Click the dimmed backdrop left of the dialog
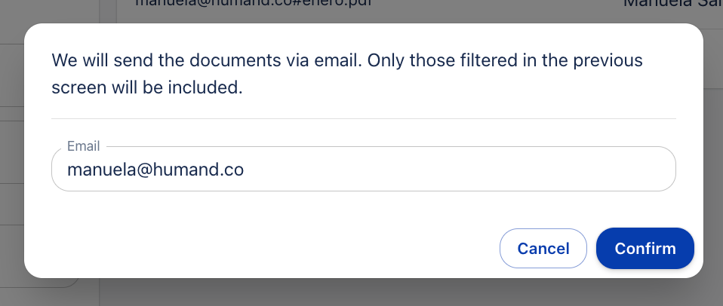This screenshot has width=723, height=306. [x=11, y=151]
